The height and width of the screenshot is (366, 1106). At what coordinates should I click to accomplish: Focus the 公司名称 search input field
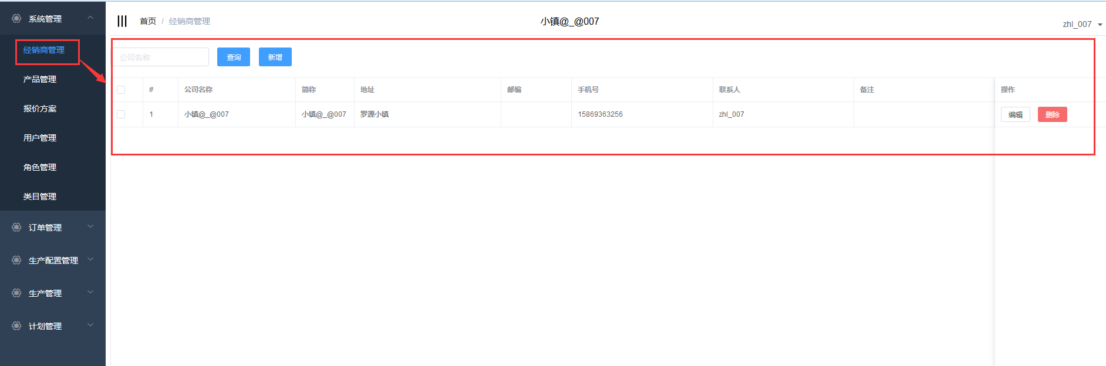pos(160,57)
